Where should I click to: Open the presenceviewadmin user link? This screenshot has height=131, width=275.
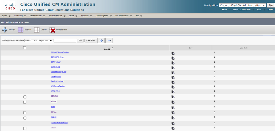click(59, 122)
